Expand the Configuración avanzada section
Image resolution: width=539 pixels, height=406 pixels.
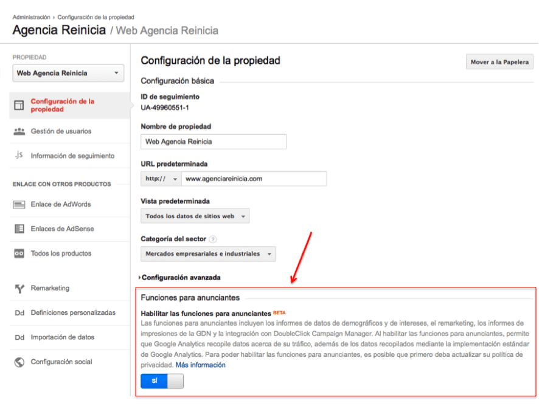[x=180, y=278]
